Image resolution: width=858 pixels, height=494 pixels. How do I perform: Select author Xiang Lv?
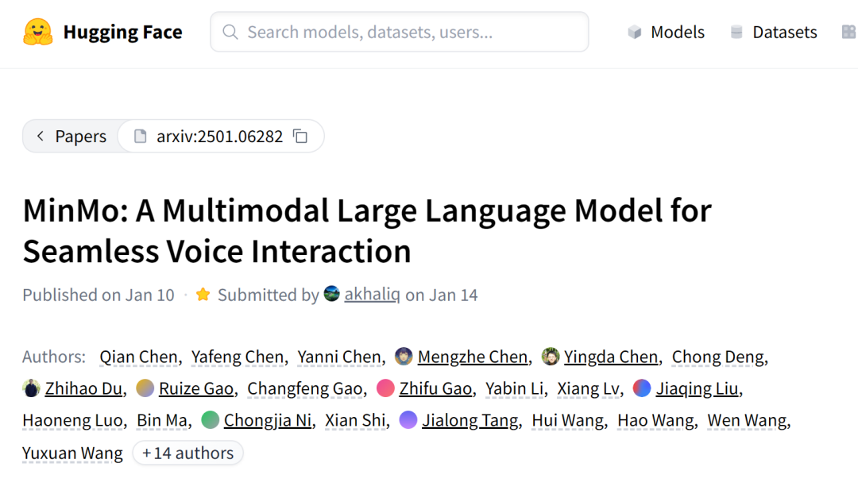pyautogui.click(x=588, y=388)
